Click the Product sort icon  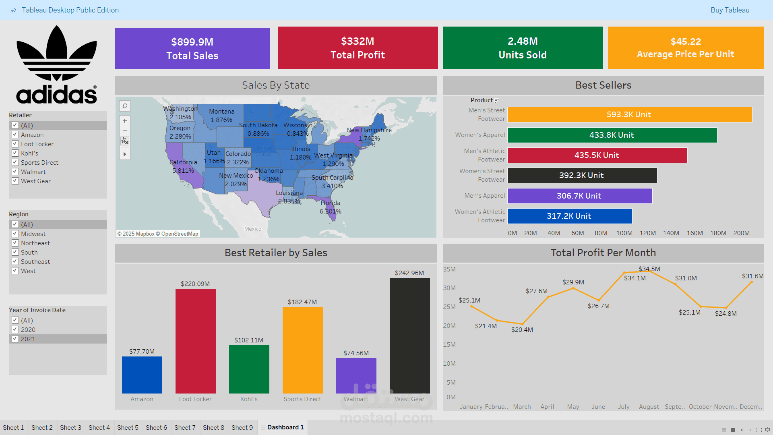click(496, 100)
